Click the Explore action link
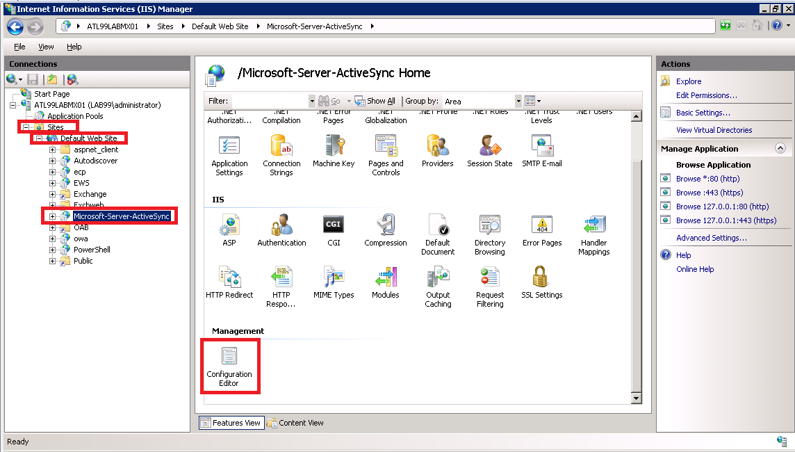The image size is (795, 452). coord(689,81)
